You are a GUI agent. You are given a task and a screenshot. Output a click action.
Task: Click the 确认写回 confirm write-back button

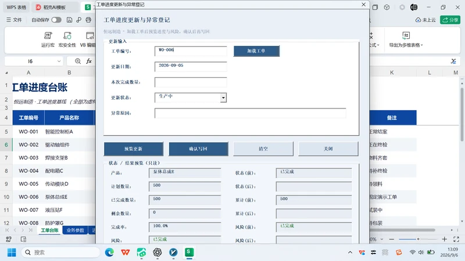tap(198, 149)
